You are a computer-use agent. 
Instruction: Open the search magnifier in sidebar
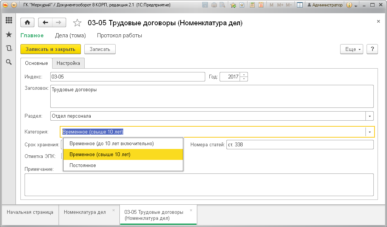[x=9, y=62]
